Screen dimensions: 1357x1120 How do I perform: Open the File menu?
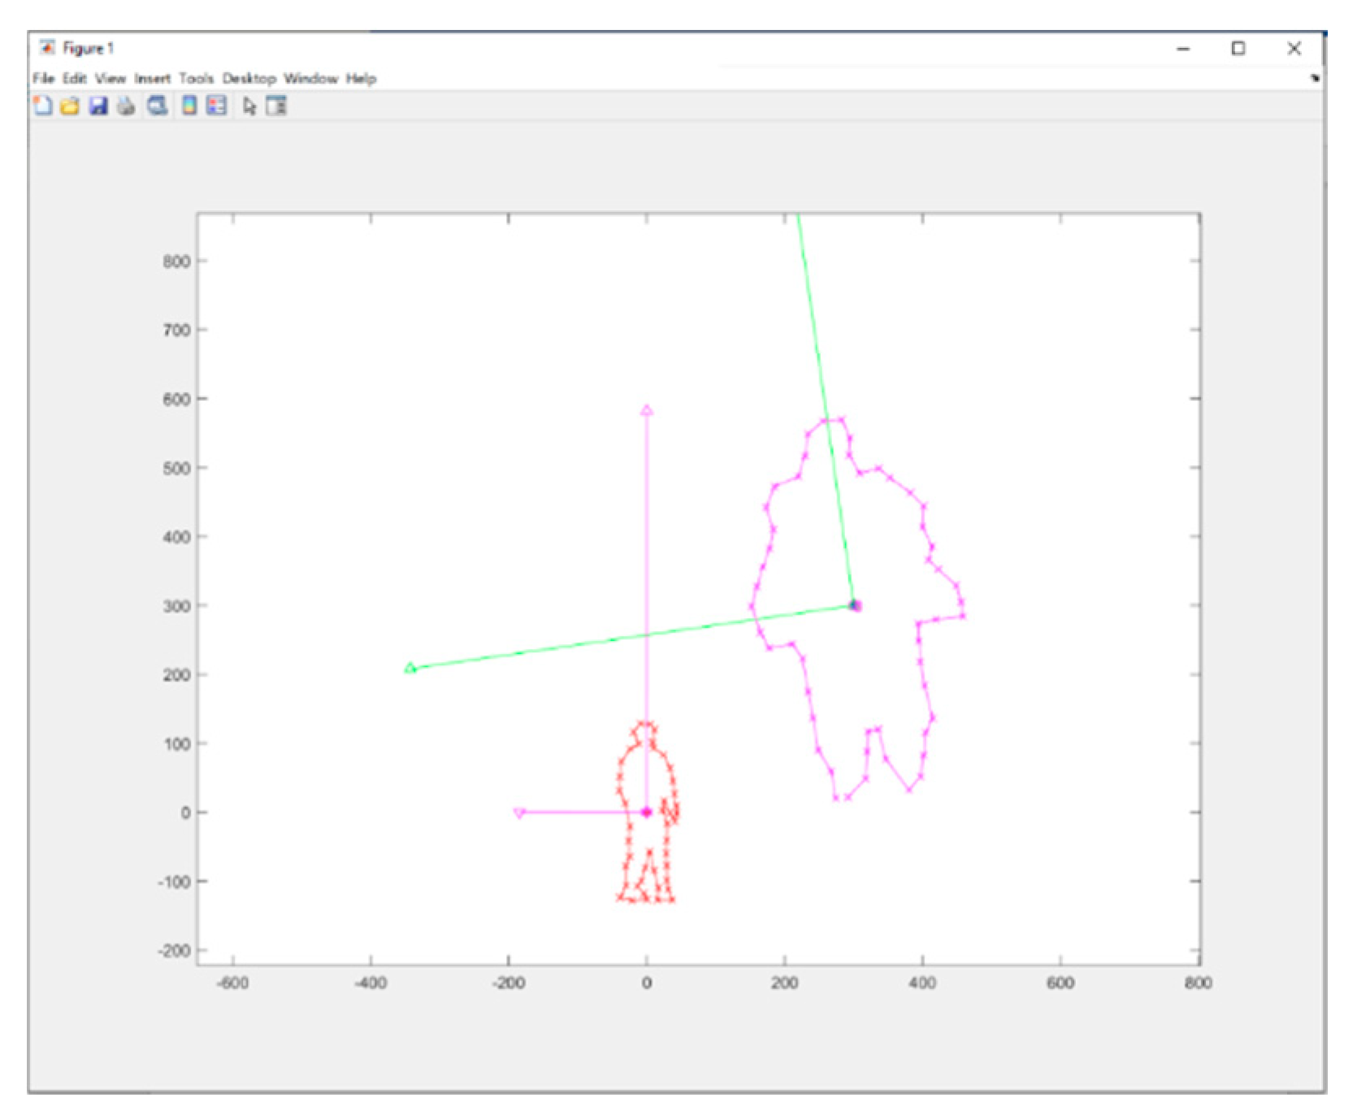(x=43, y=78)
